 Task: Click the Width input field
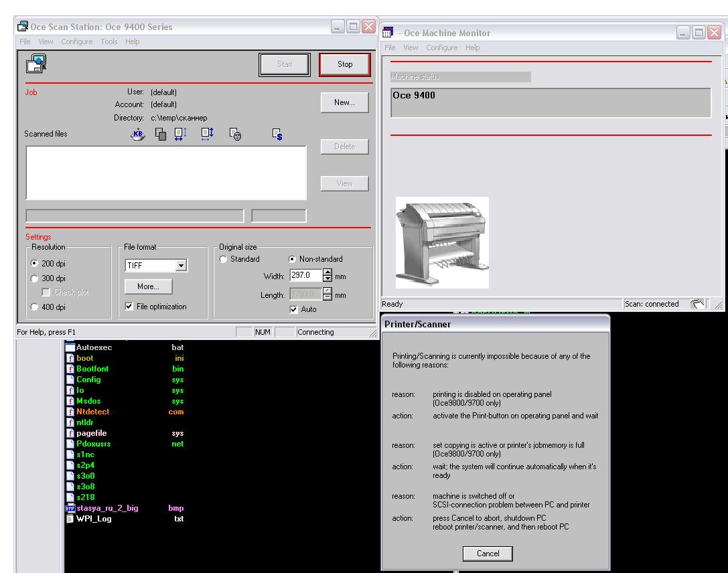coord(305,276)
